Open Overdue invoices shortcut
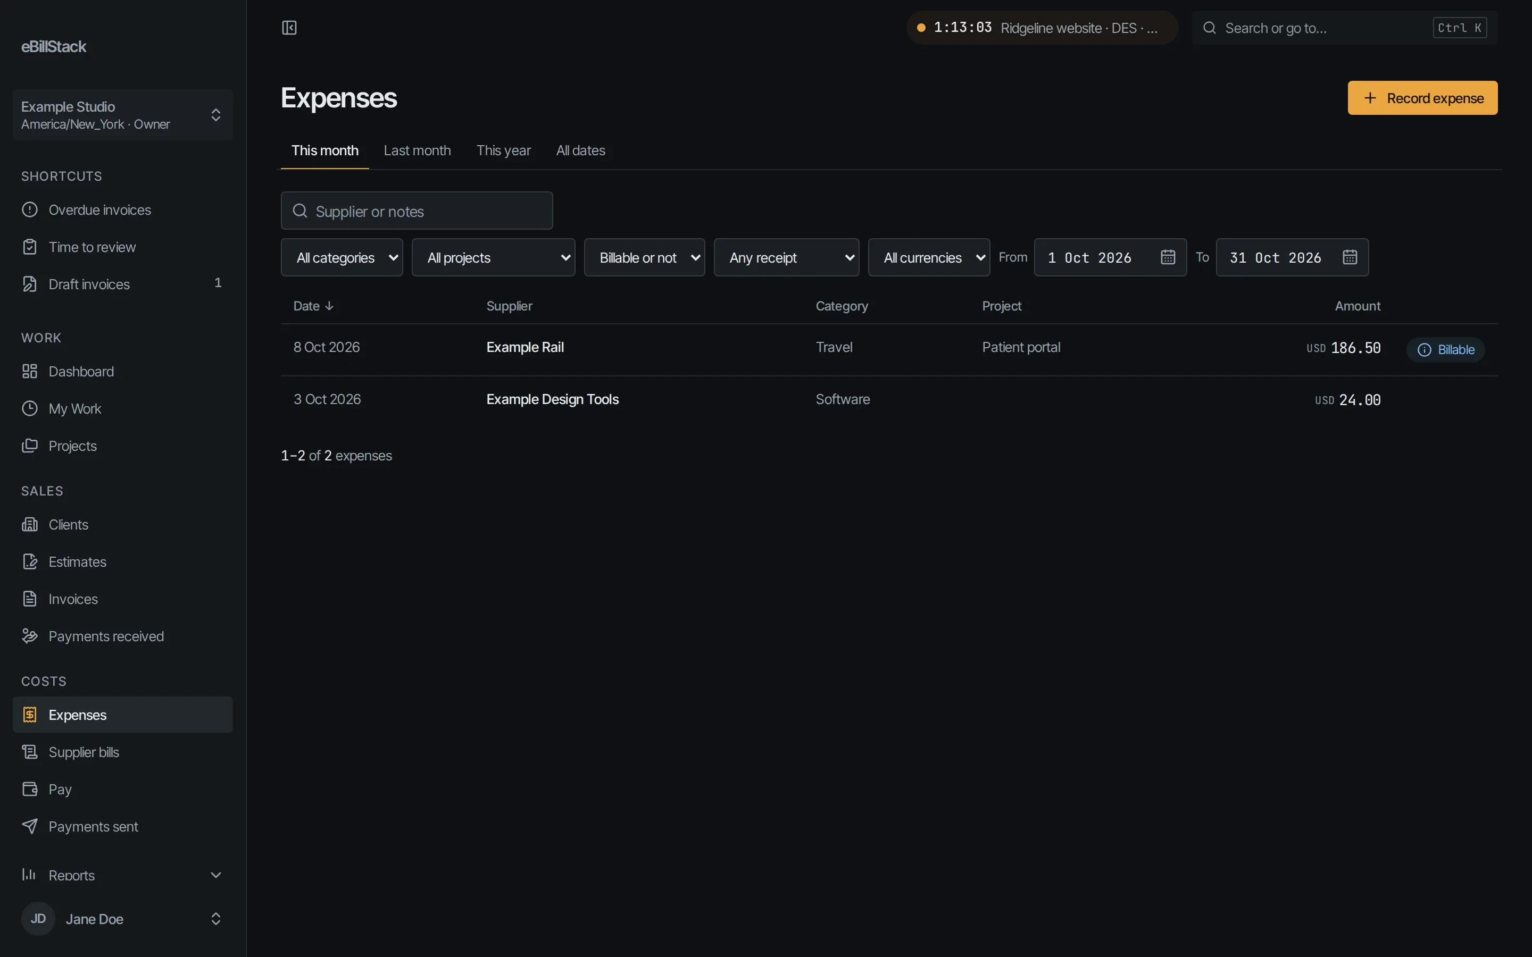 tap(123, 209)
